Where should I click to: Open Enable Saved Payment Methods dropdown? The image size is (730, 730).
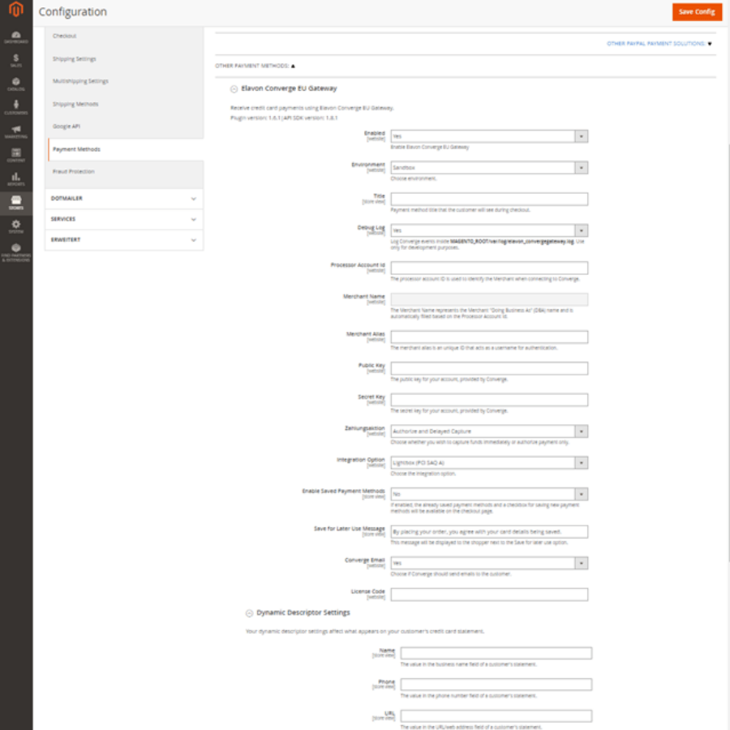tap(489, 494)
